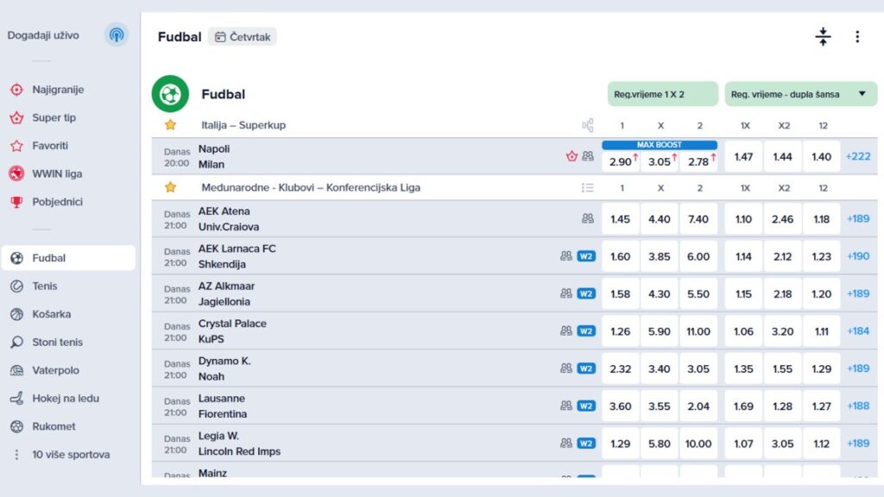Click statistics icon beside Italija Superkup
This screenshot has height=497, width=884.
(x=588, y=125)
